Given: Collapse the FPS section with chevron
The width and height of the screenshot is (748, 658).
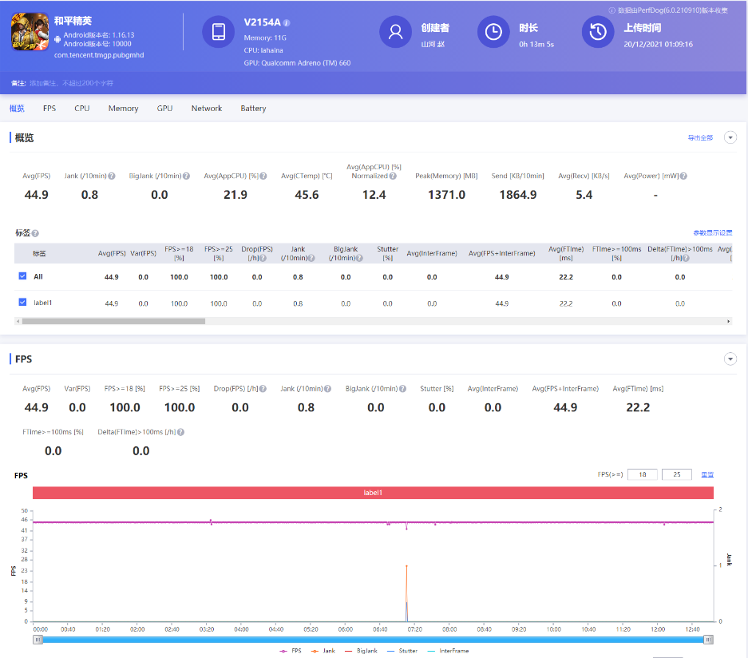Looking at the screenshot, I should (x=730, y=359).
